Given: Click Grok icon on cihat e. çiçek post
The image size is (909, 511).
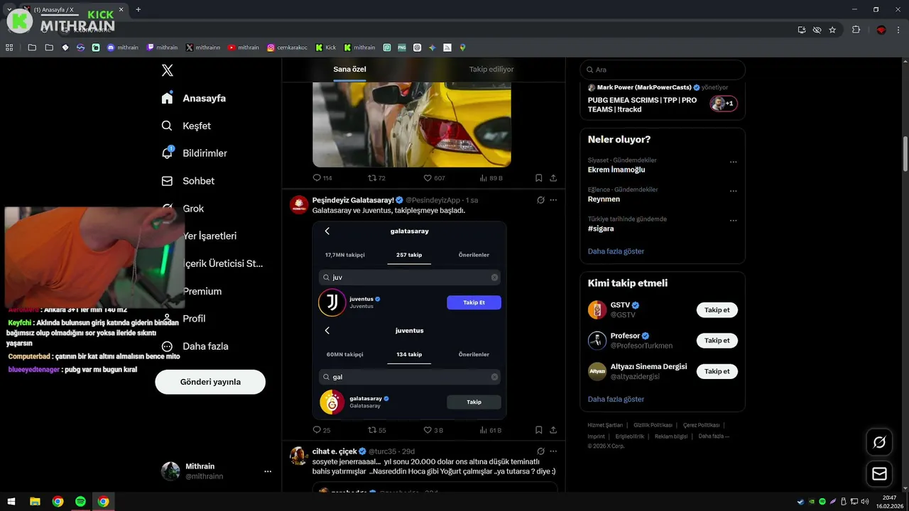Looking at the screenshot, I should (x=540, y=451).
